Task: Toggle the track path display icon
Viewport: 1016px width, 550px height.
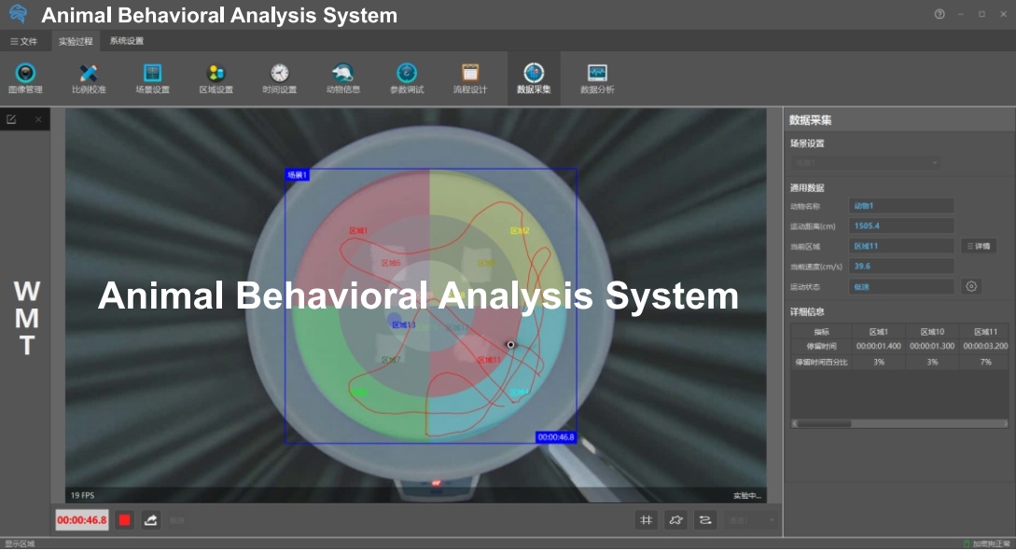Action: click(705, 519)
